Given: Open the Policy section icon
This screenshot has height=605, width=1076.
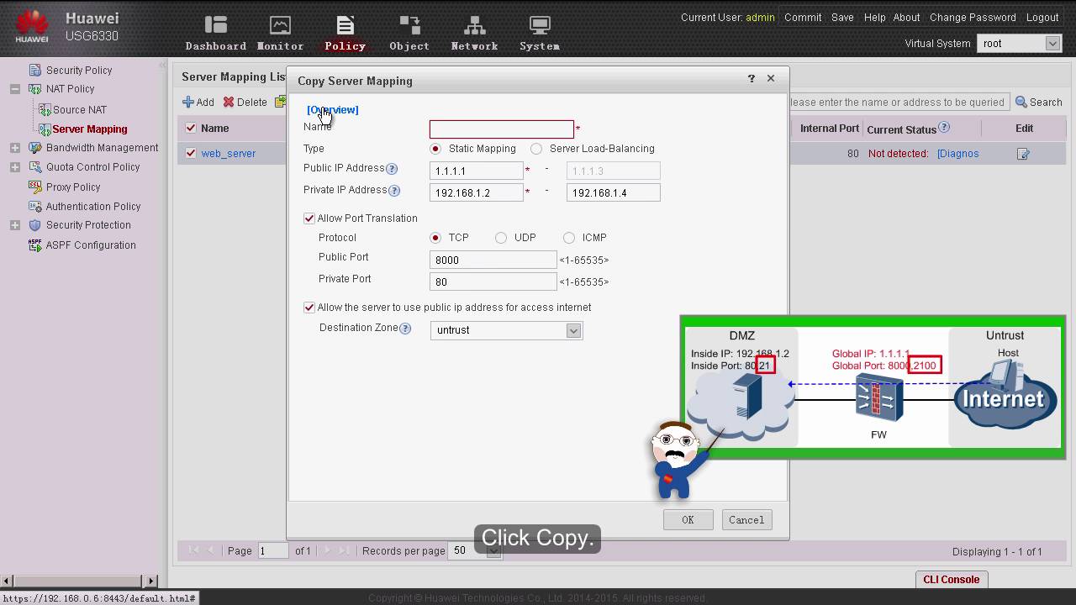Looking at the screenshot, I should click(345, 25).
